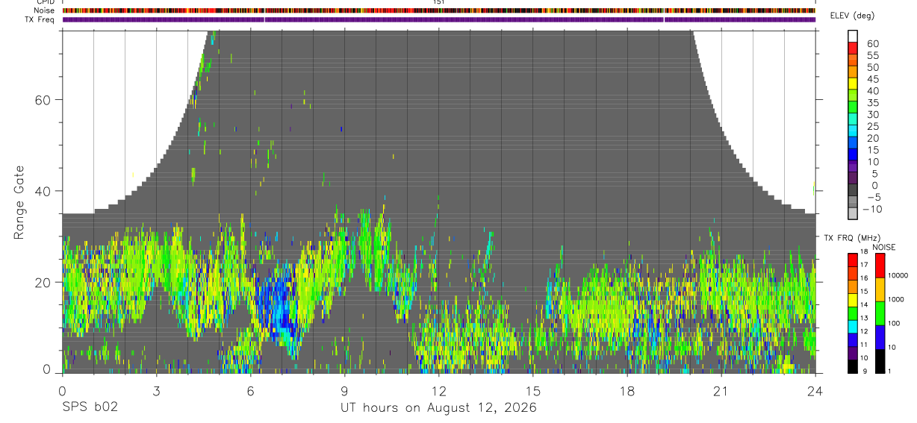
Task: Click the 60 range gate tick label
Action: point(41,100)
